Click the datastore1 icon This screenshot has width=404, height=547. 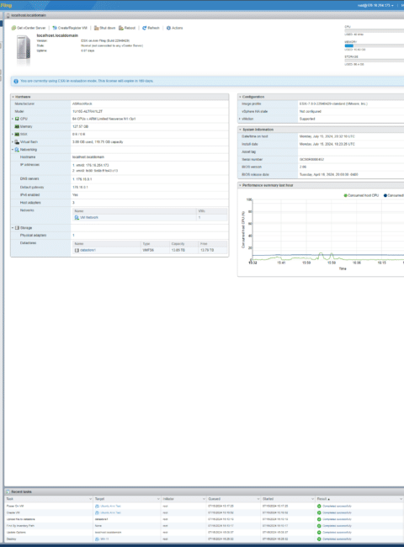pyautogui.click(x=77, y=251)
